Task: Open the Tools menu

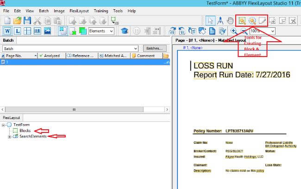Action: tap(118, 11)
